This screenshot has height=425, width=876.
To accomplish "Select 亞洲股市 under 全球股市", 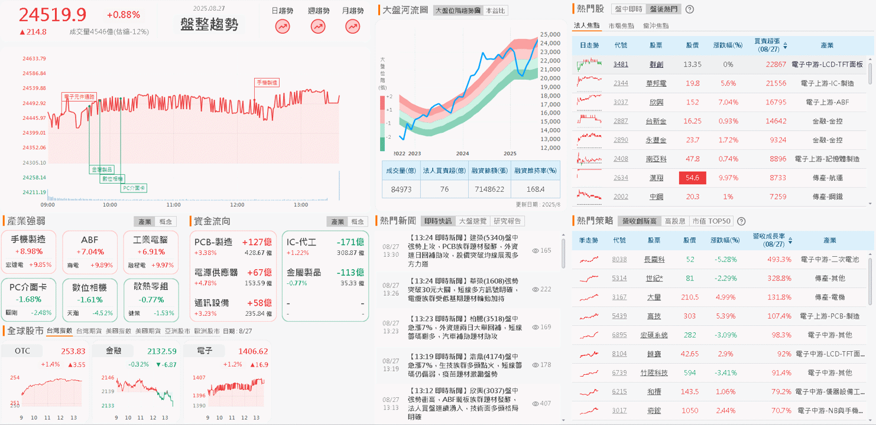I will point(177,331).
